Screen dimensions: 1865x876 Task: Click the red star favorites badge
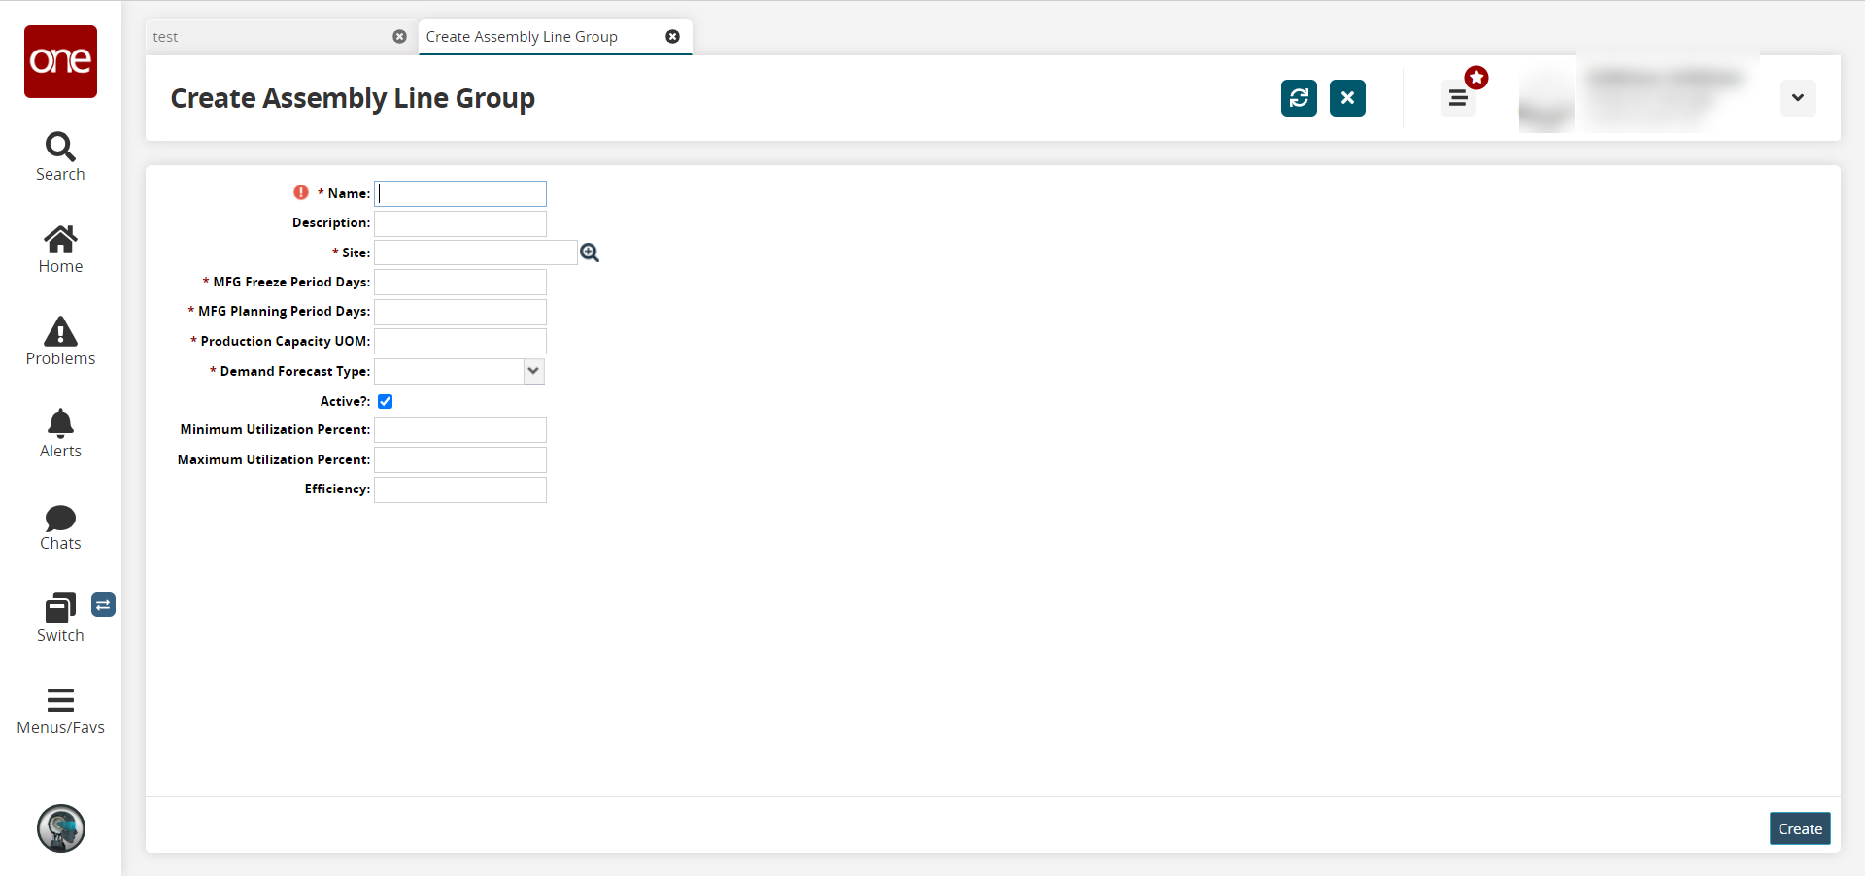coord(1476,78)
